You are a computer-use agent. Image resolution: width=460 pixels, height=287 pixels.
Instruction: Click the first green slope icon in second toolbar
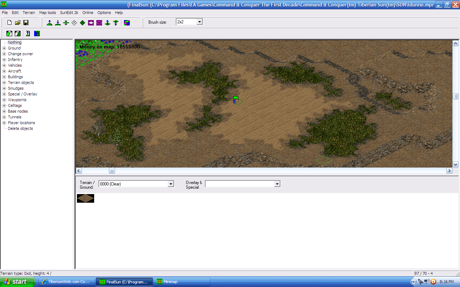point(9,34)
